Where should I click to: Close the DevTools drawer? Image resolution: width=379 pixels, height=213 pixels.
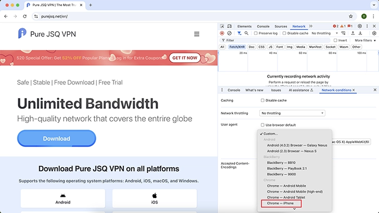click(375, 90)
